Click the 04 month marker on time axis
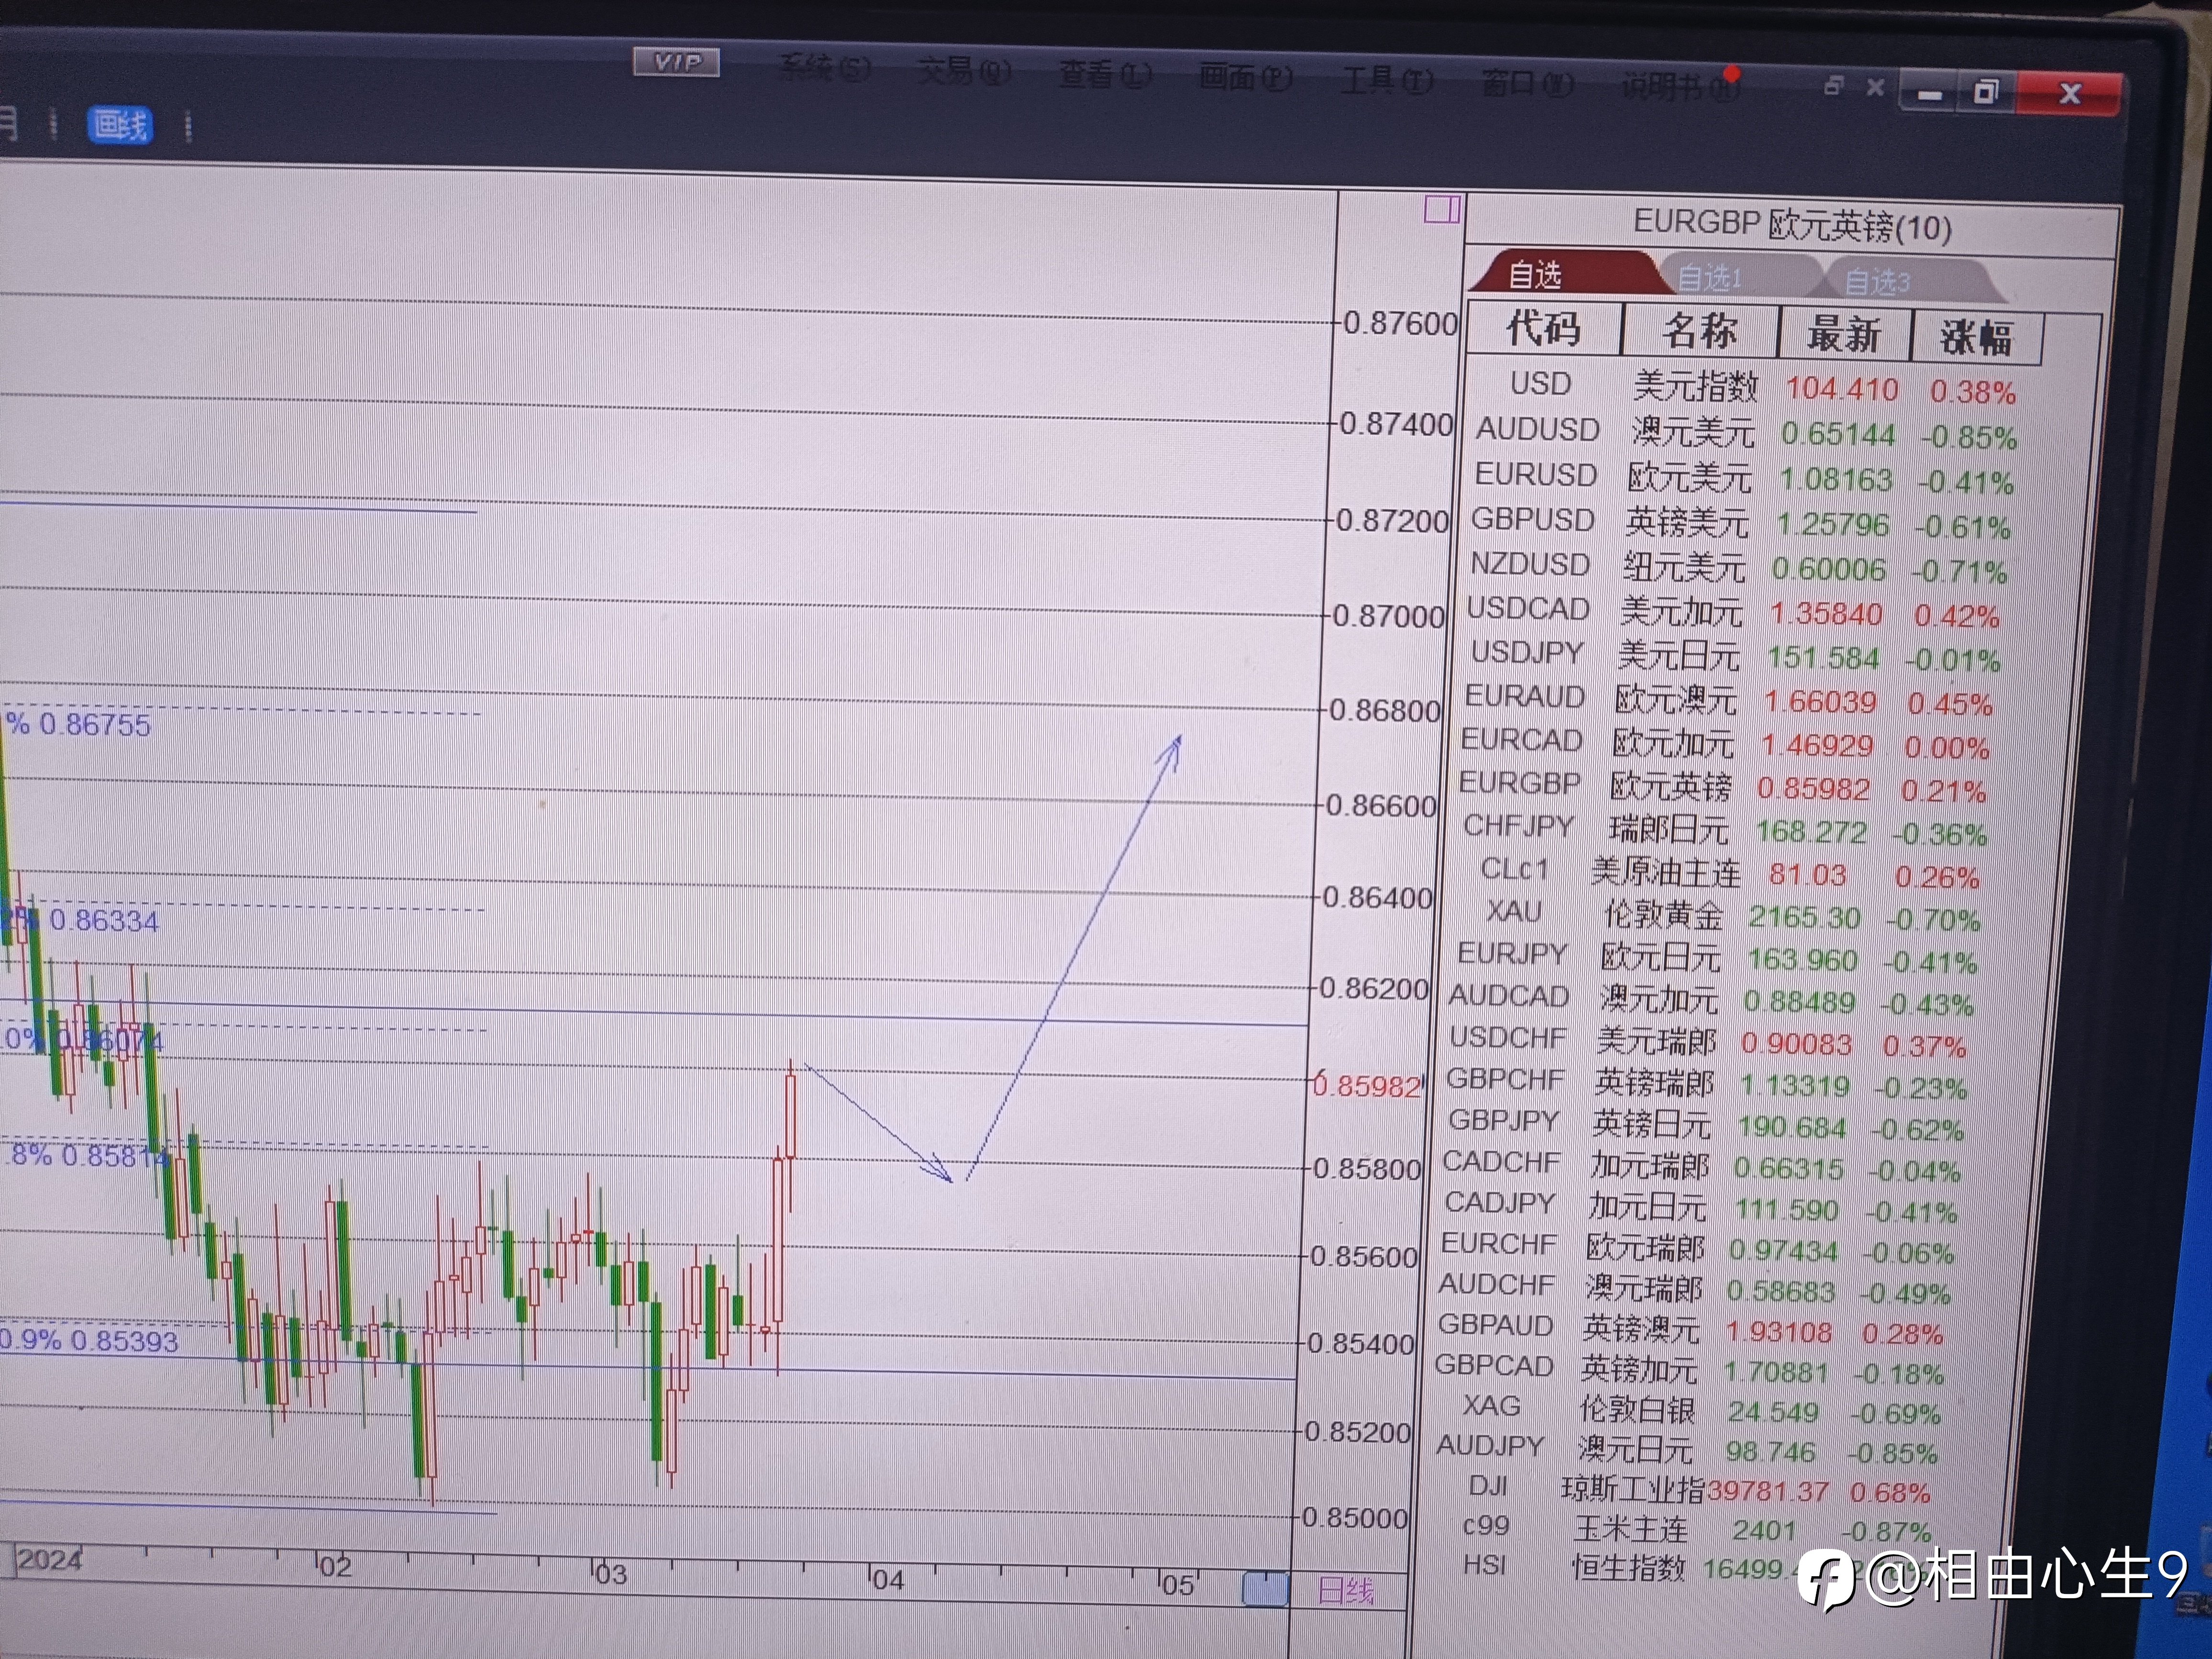This screenshot has width=2212, height=1659. coord(887,1580)
